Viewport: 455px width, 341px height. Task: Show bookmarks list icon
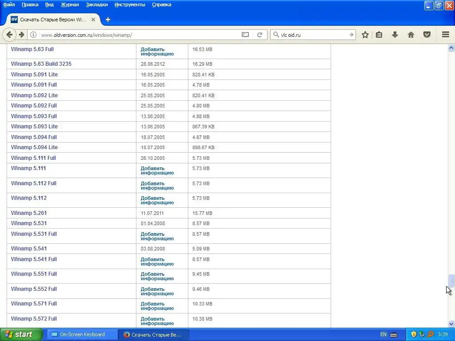tap(379, 35)
